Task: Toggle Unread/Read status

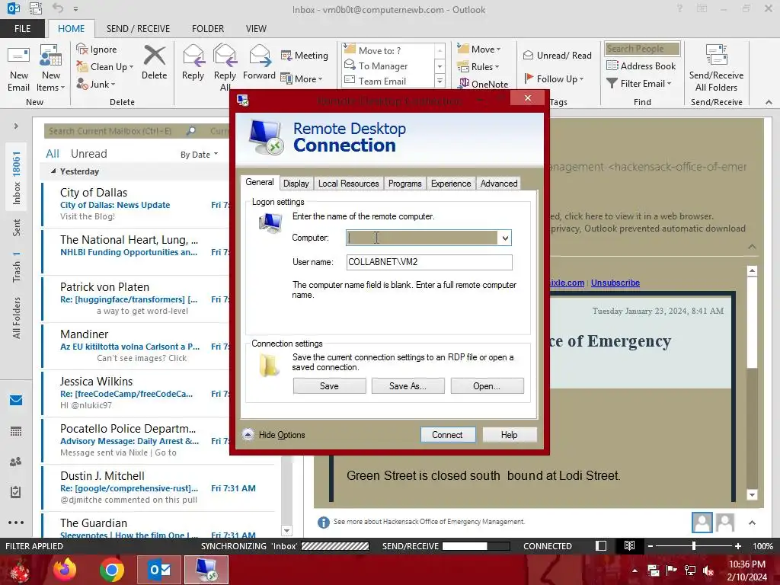Action: click(557, 55)
